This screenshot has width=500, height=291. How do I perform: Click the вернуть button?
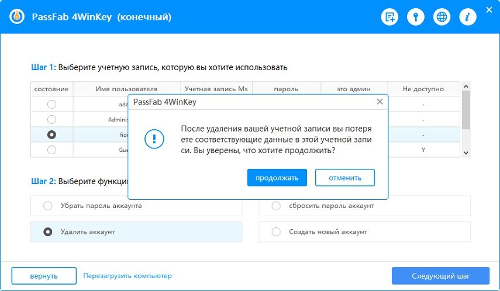click(x=44, y=276)
